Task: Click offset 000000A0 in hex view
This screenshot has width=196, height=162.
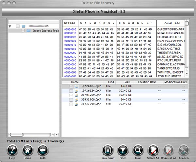Action: 70,68
